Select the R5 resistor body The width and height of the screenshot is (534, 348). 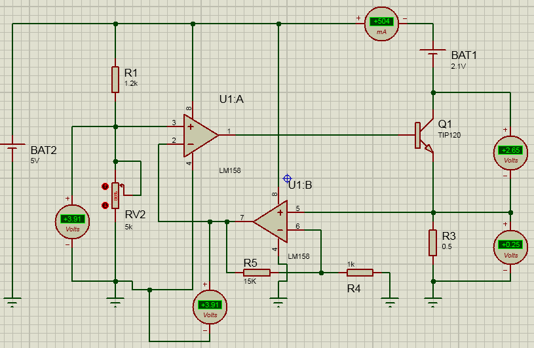click(257, 273)
